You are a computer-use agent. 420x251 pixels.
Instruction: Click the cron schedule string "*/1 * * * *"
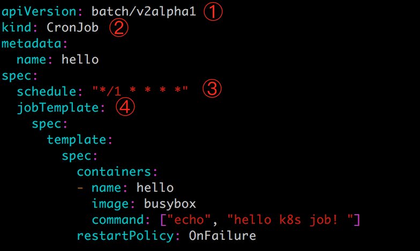(140, 91)
